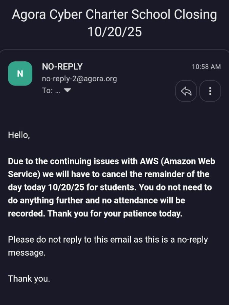229x305 pixels.
Task: Tap the "To: ..." recipients label
Action: [51, 90]
